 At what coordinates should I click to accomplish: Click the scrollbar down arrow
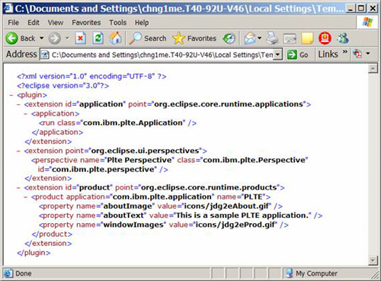click(373, 260)
